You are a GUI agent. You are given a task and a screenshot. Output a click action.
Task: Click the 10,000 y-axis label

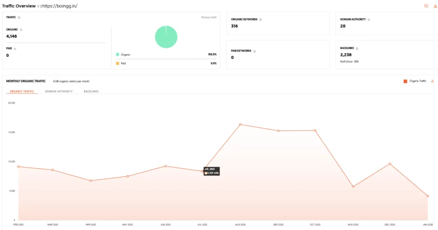[x=12, y=162]
